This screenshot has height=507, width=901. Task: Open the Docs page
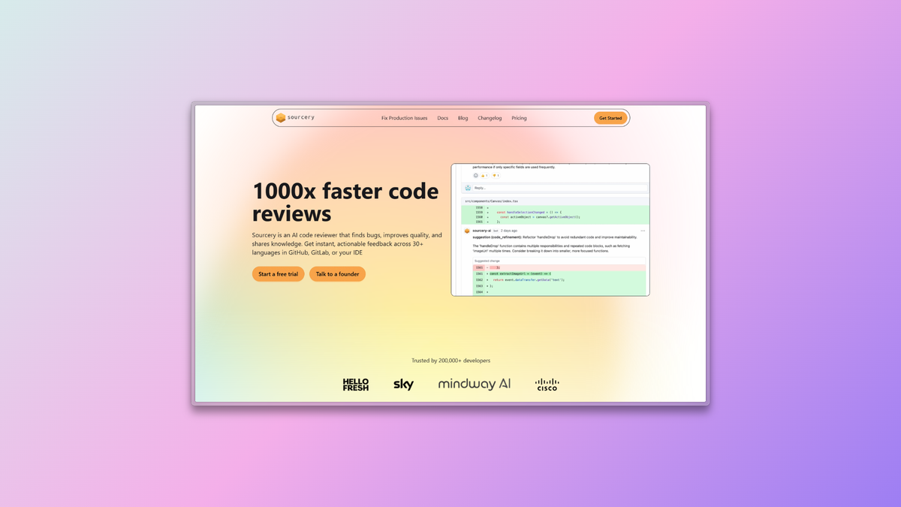[442, 118]
